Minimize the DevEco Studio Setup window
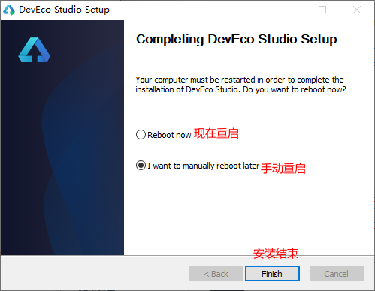375x291 pixels. tap(289, 10)
